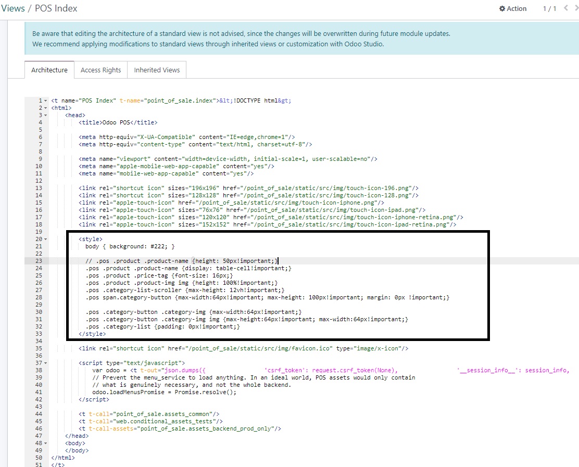
Task: Click the X-UA-Compatible meta line
Action: [x=186, y=137]
